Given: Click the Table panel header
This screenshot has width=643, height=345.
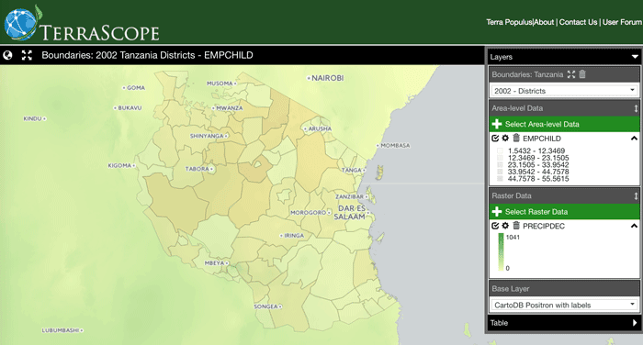Looking at the screenshot, I should click(x=564, y=323).
